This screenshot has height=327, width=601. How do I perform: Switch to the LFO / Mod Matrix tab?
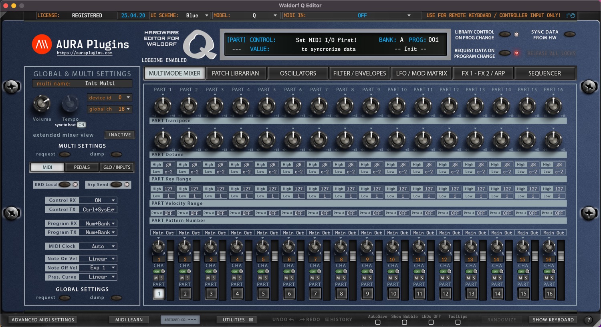[422, 74]
